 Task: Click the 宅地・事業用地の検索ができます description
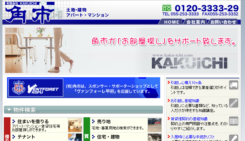click(x=118, y=128)
